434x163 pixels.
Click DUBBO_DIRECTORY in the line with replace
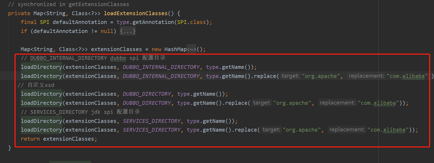147,103
